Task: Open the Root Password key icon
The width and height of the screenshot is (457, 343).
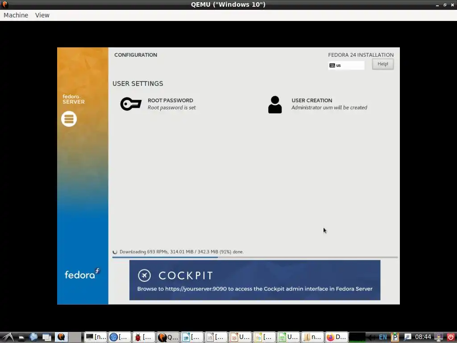Action: [x=131, y=104]
